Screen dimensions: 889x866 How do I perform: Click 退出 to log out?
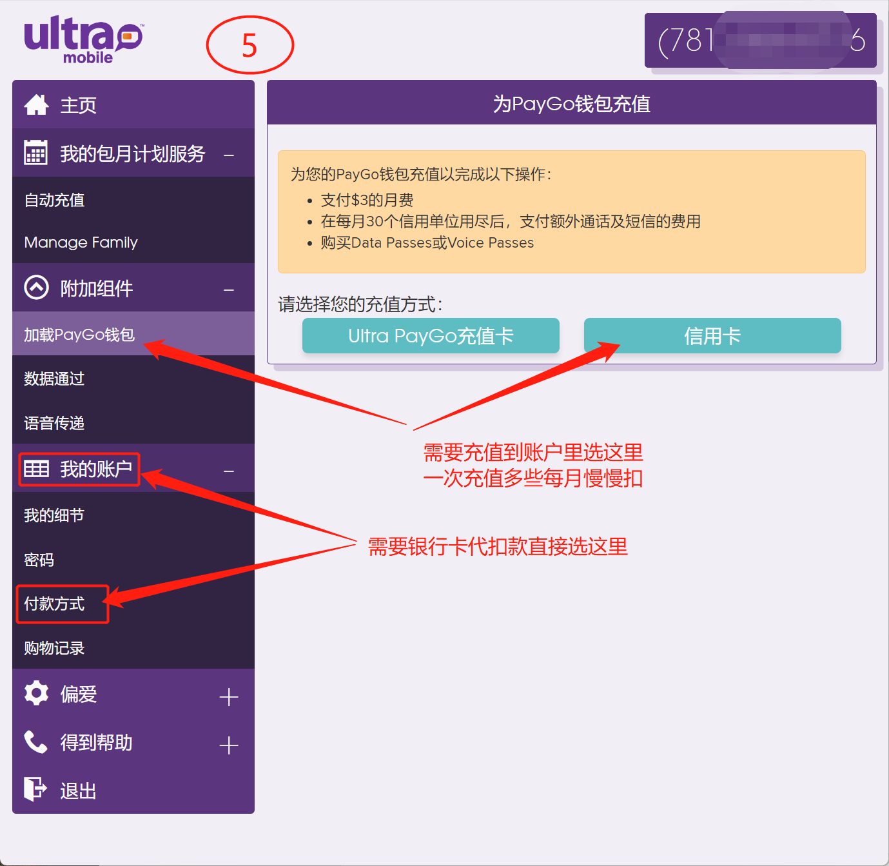click(x=133, y=791)
